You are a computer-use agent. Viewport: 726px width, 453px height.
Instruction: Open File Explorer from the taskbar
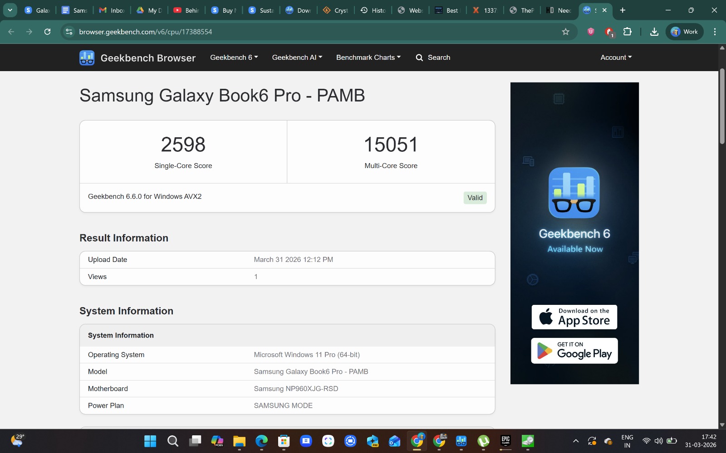click(239, 441)
